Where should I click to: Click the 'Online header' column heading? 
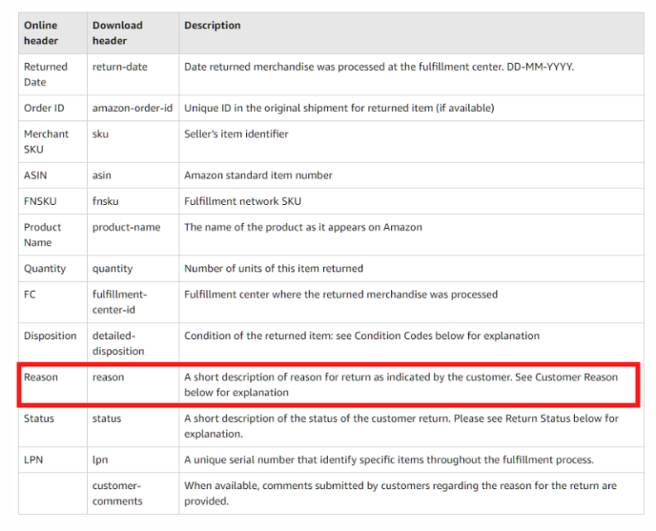pos(41,33)
